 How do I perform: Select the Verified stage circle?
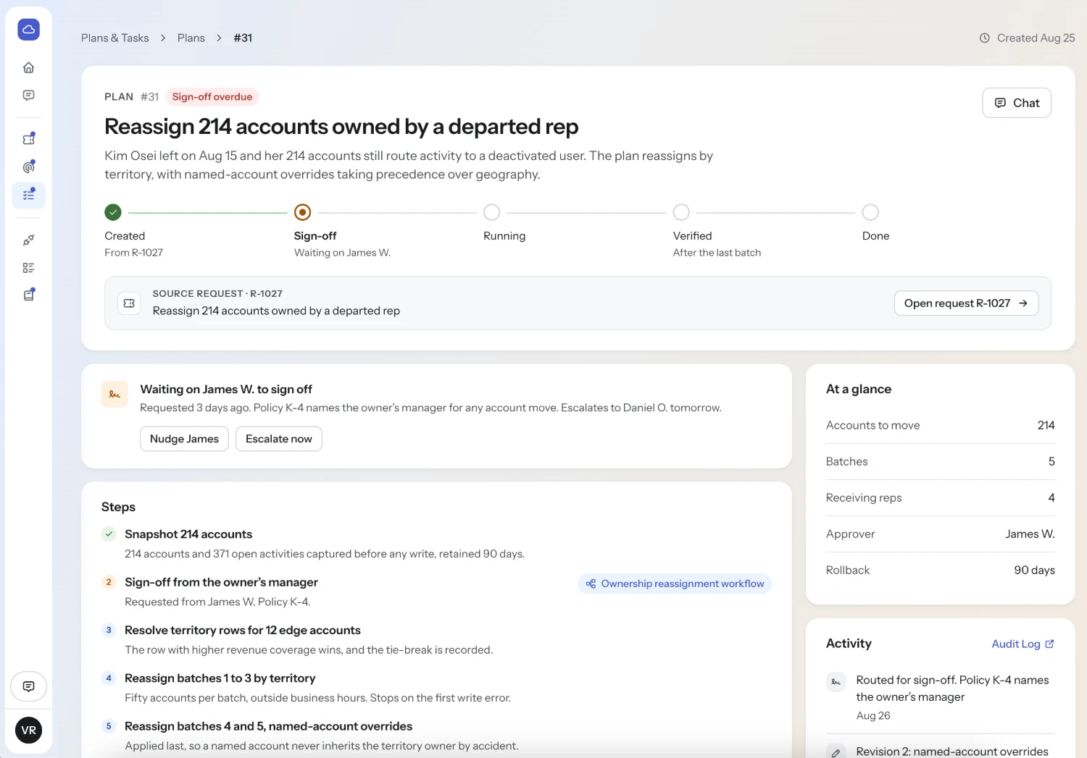[681, 212]
